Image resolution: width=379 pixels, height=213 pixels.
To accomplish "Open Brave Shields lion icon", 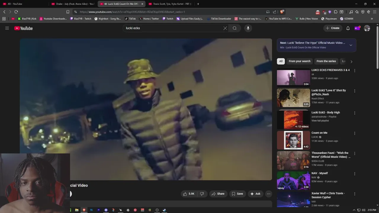I will tap(282, 12).
